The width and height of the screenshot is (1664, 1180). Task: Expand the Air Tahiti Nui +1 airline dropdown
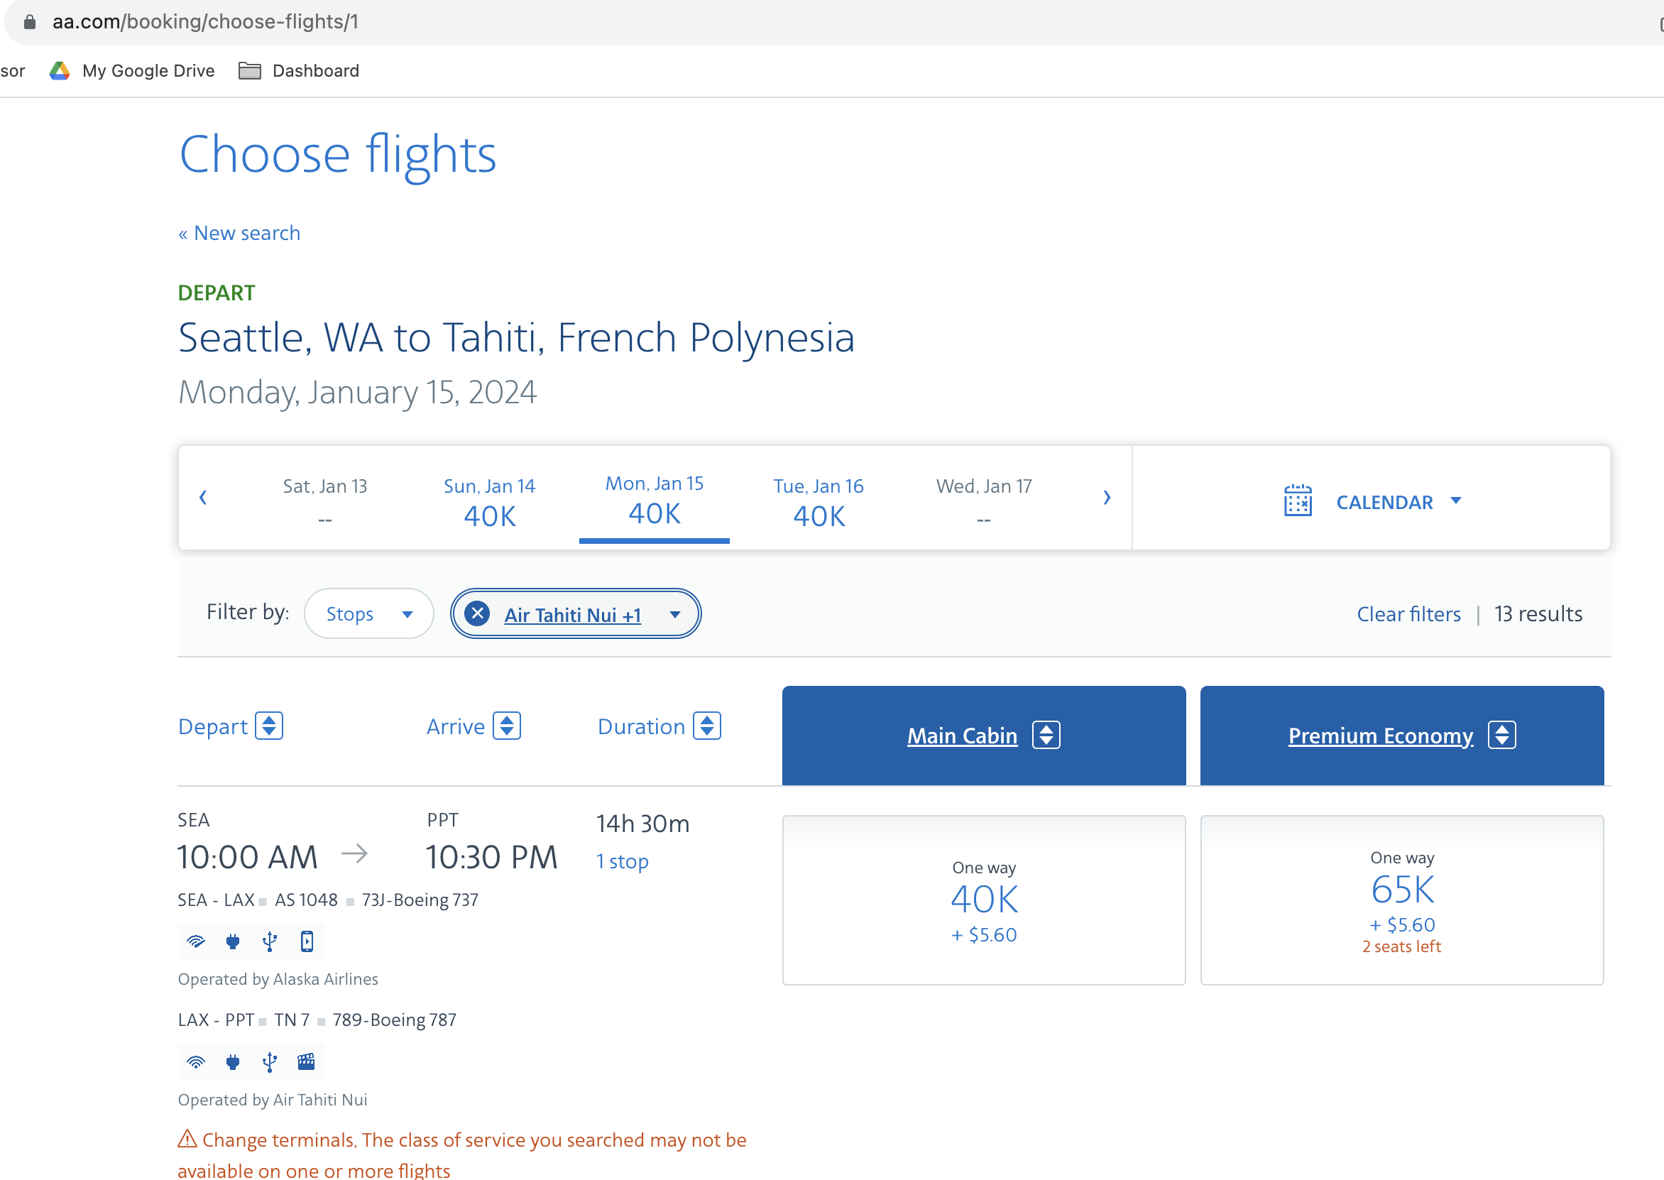click(x=674, y=615)
